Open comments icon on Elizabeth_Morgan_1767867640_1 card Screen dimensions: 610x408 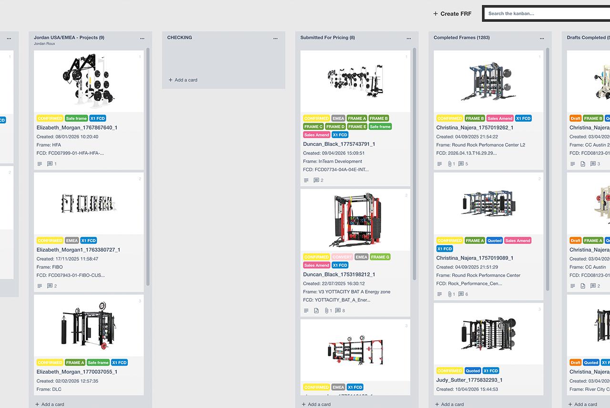50,164
